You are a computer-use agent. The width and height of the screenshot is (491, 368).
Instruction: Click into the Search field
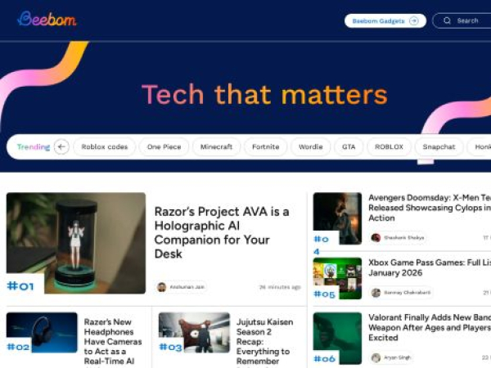[x=462, y=20]
